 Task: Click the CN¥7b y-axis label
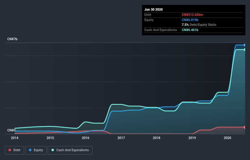(12, 39)
